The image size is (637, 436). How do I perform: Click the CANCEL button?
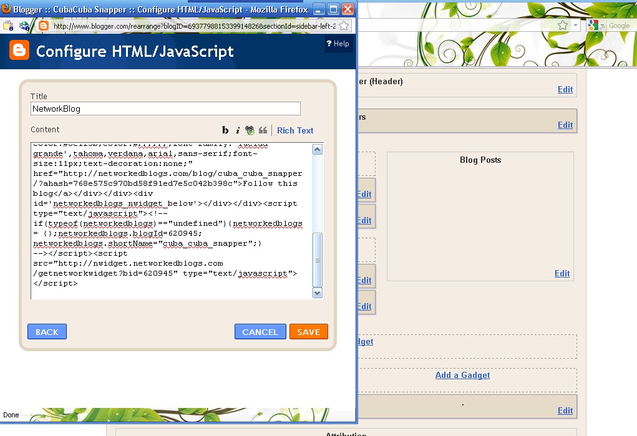pos(260,332)
